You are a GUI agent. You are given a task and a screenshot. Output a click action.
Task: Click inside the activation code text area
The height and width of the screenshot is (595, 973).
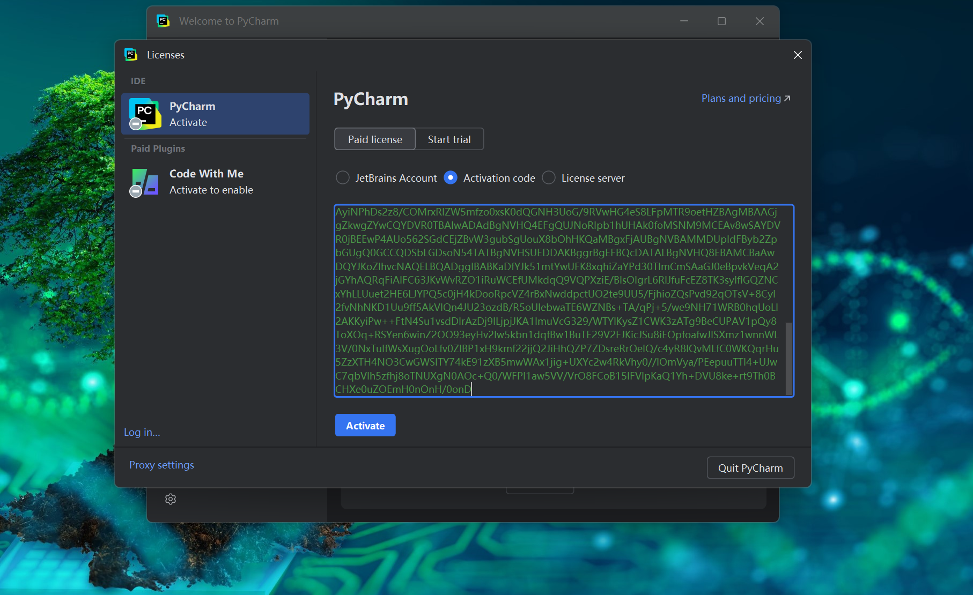tap(564, 301)
